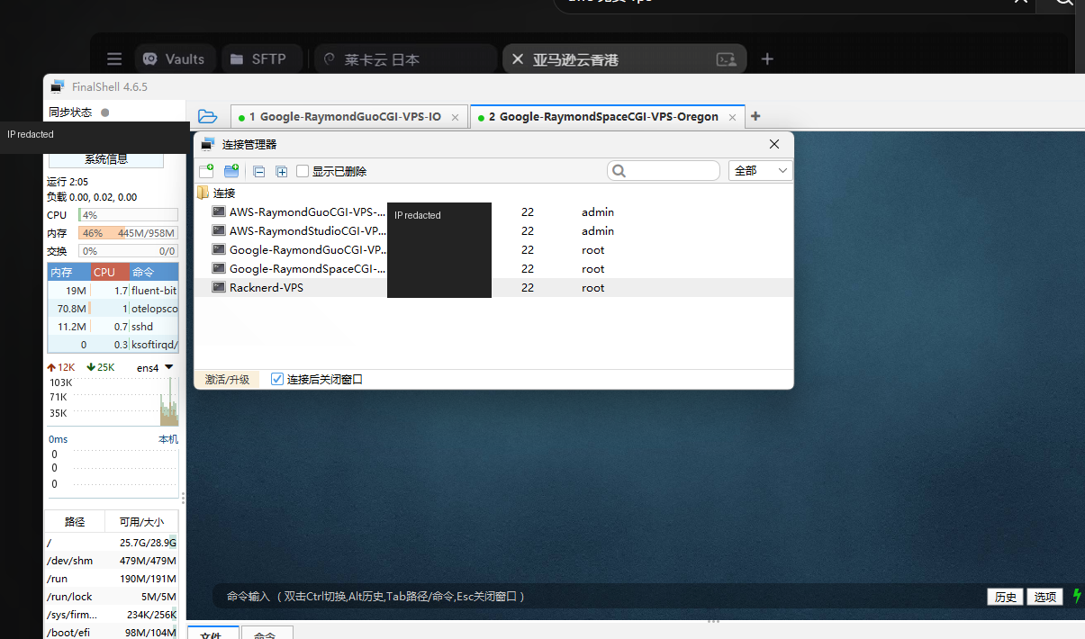Click the connection manager search field
Screen dimensions: 1085x639
click(664, 170)
